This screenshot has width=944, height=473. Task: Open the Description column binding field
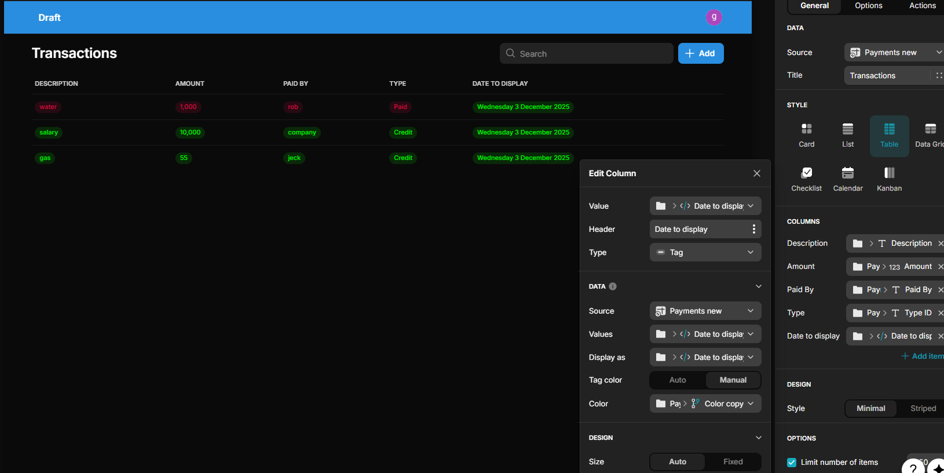point(895,243)
